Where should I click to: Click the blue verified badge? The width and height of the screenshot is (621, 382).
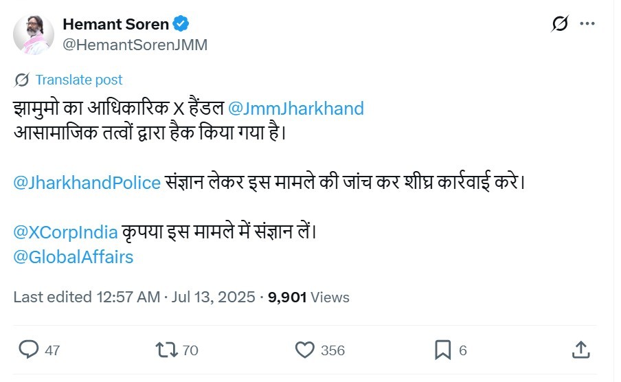click(x=181, y=25)
